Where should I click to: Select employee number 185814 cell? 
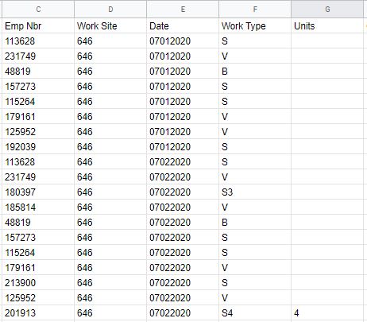pyautogui.click(x=38, y=207)
